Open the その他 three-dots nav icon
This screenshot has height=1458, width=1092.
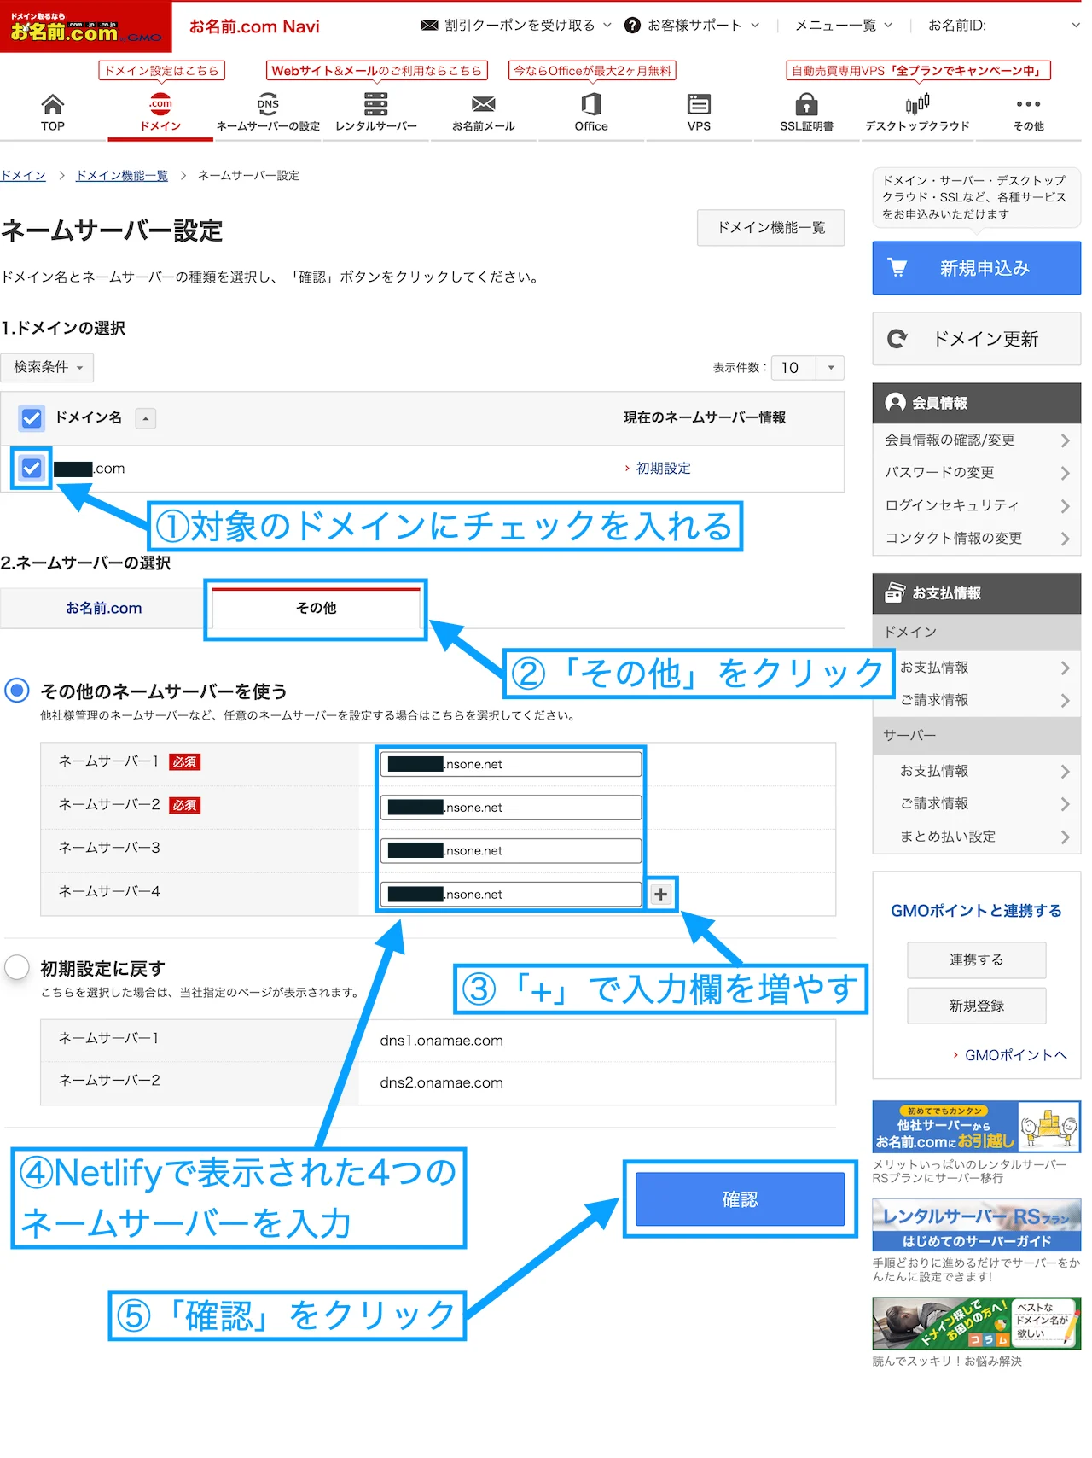pos(1028,104)
